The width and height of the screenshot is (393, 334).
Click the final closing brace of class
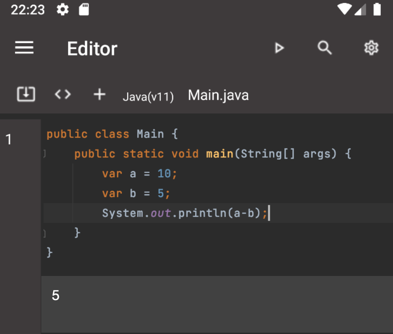tap(50, 252)
